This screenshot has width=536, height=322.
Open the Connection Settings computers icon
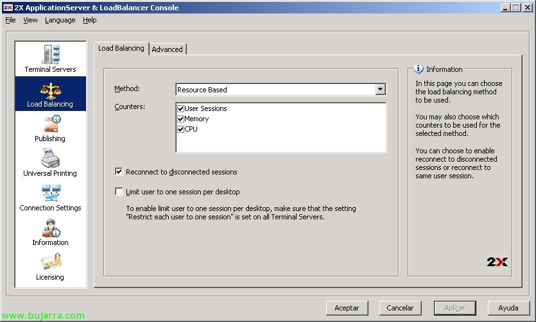click(x=51, y=193)
